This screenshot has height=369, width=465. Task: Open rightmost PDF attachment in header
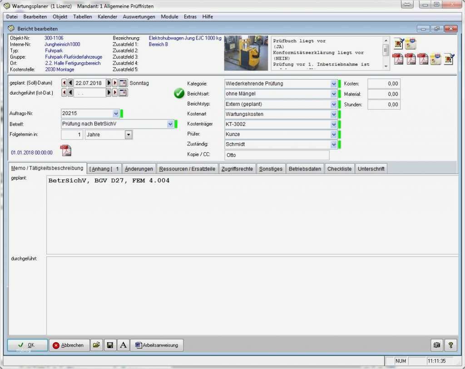423,59
